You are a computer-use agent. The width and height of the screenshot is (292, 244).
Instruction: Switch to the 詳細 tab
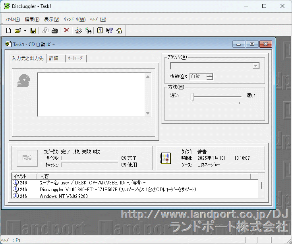(x=54, y=58)
